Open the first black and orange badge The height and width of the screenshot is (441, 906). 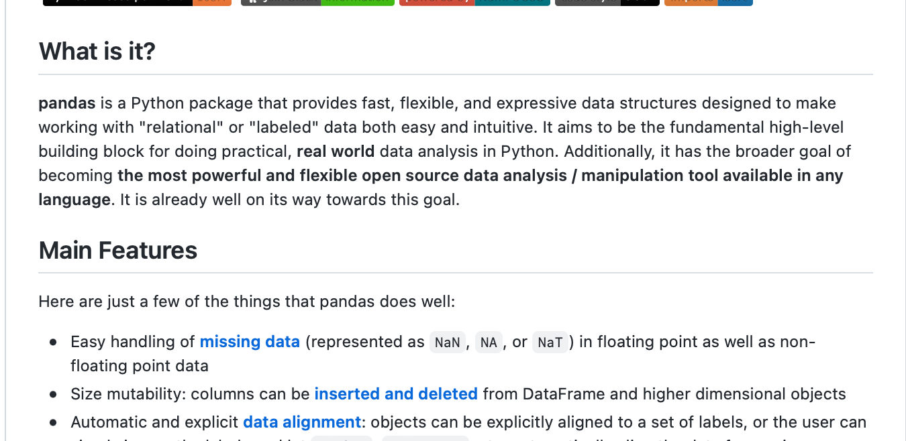[137, 3]
